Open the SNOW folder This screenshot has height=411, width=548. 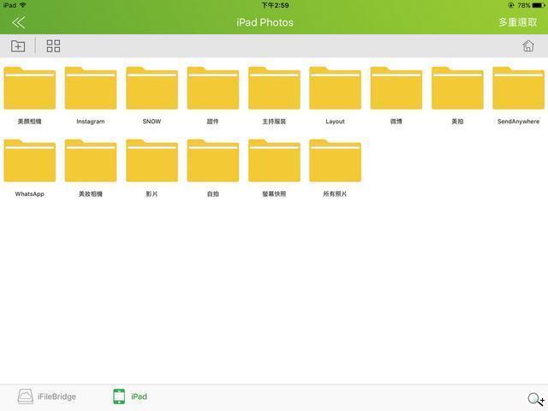(152, 88)
